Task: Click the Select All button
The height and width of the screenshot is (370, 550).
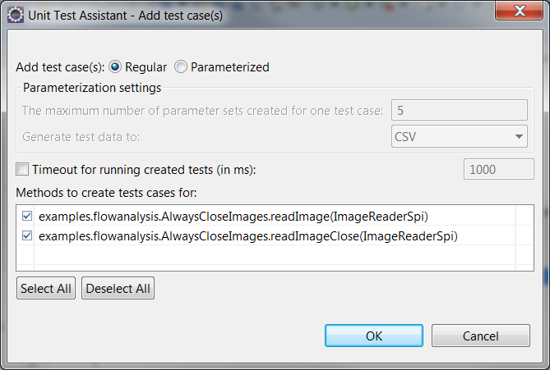Action: click(x=46, y=288)
